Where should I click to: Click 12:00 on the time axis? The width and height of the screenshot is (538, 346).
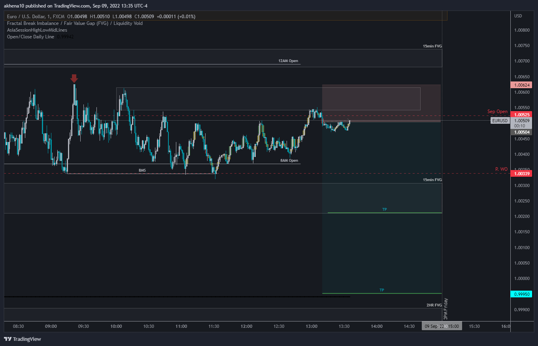pyautogui.click(x=246, y=326)
